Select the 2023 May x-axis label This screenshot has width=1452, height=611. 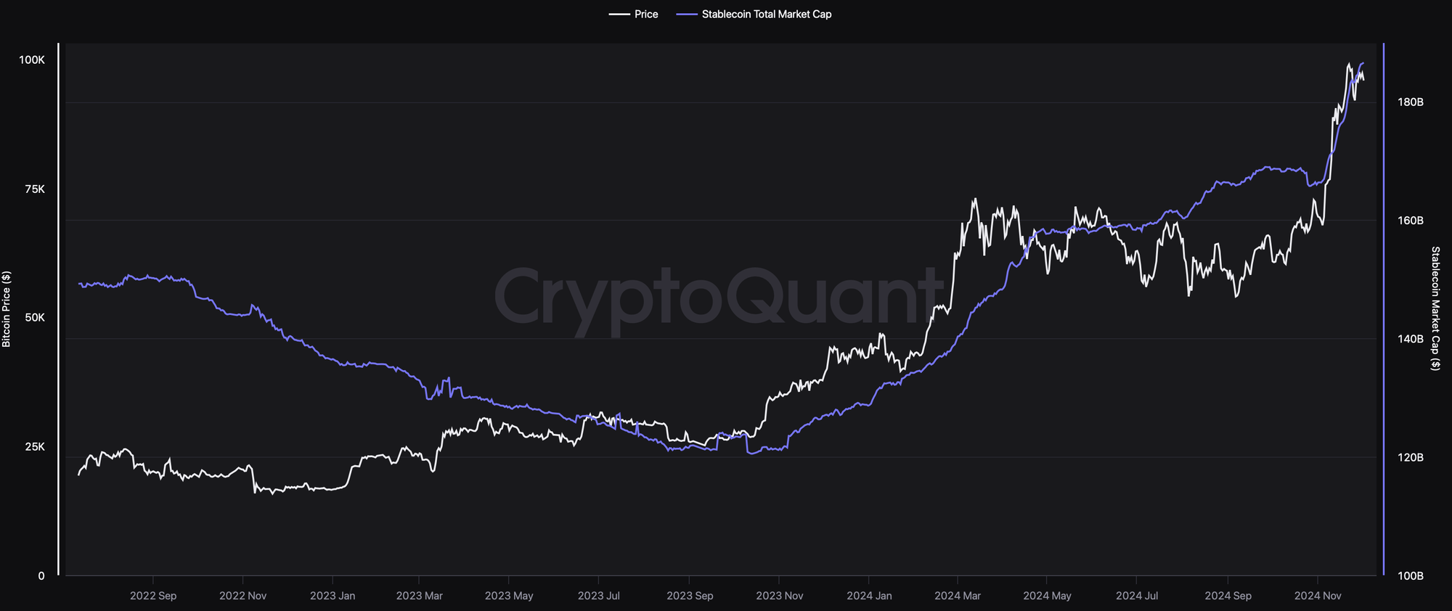pyautogui.click(x=509, y=596)
